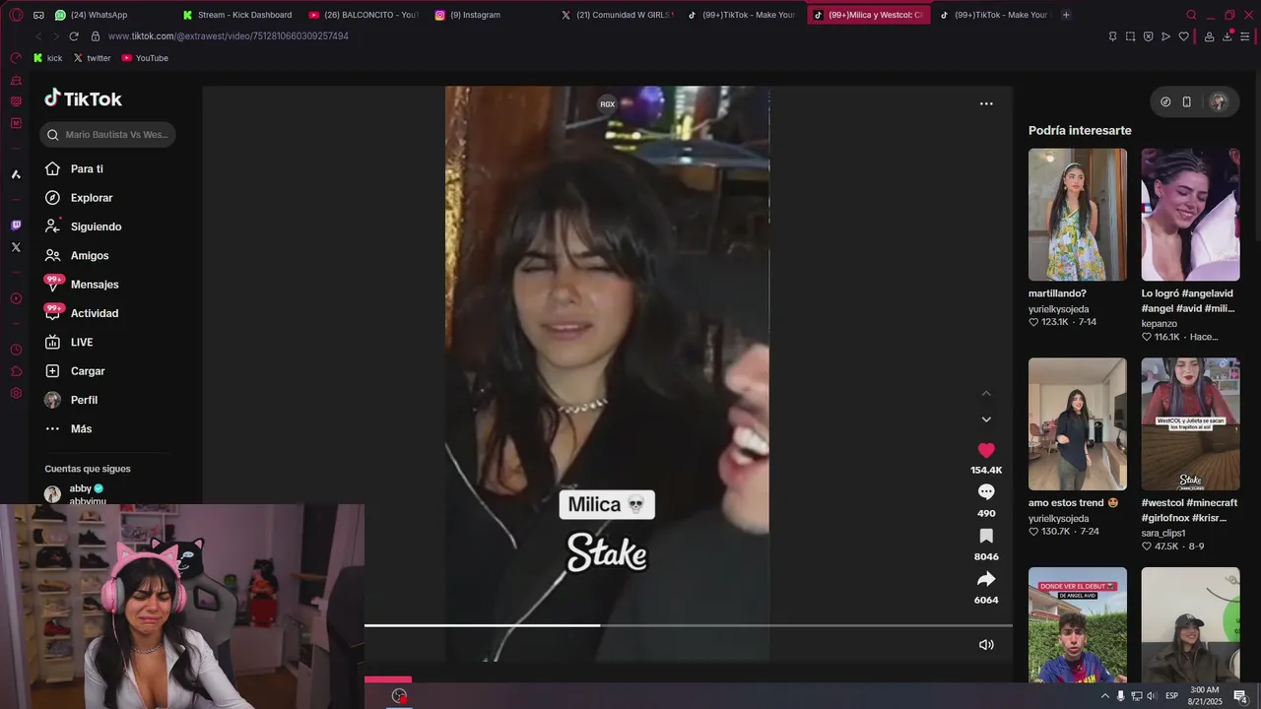Image resolution: width=1261 pixels, height=709 pixels.
Task: Focus the TikTok search box
Action: tap(108, 135)
